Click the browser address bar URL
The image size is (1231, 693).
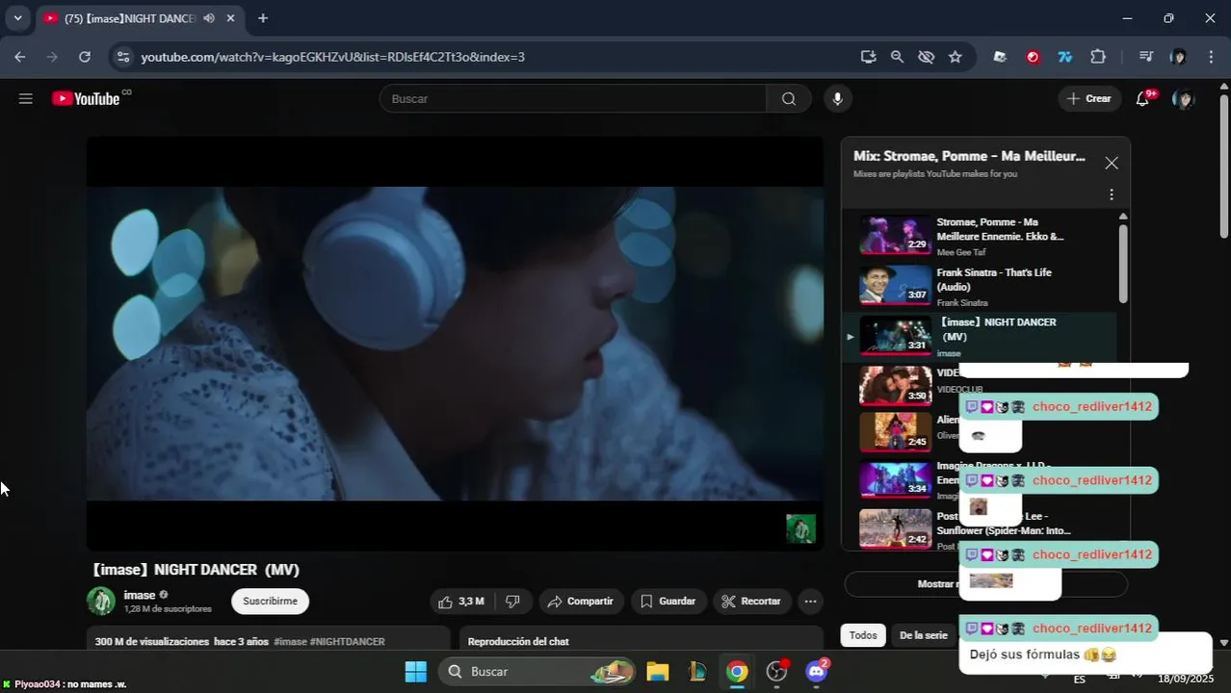tap(332, 57)
